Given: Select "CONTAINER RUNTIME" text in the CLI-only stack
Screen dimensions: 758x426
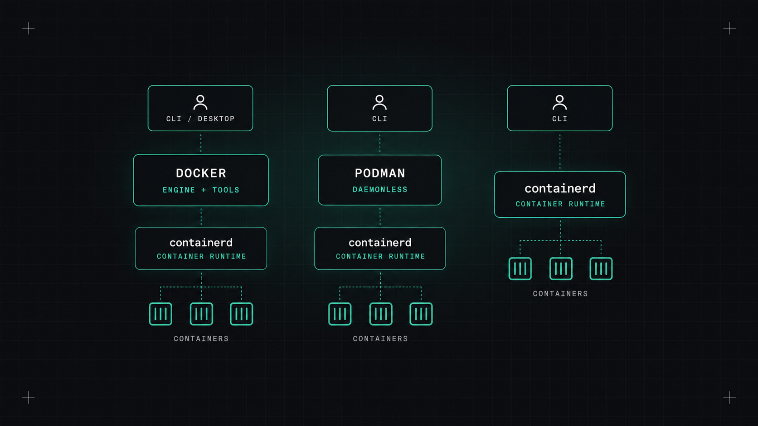Looking at the screenshot, I should (560, 204).
